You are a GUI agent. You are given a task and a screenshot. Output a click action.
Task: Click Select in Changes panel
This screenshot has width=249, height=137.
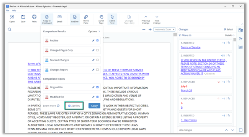(228, 29)
